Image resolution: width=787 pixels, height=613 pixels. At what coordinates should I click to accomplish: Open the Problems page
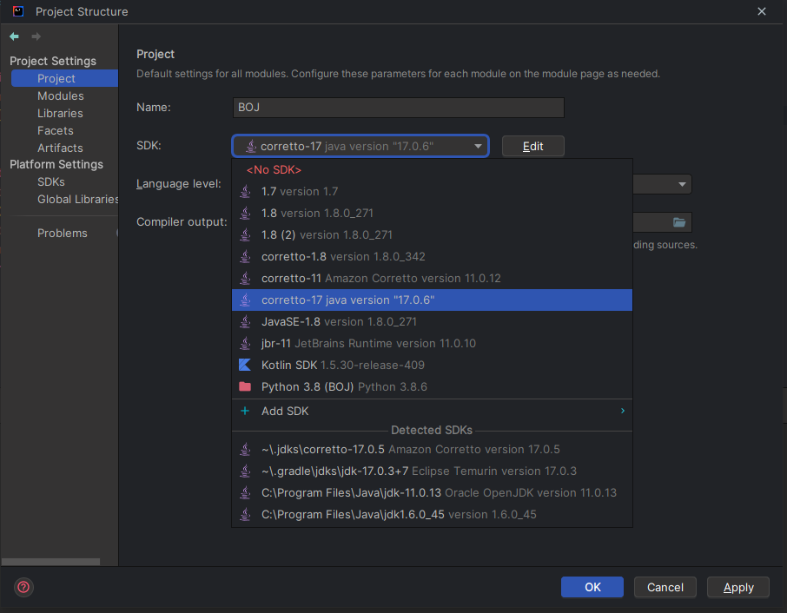point(63,234)
